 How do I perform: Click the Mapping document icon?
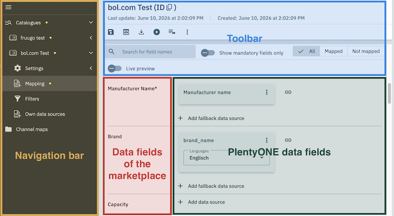point(17,83)
